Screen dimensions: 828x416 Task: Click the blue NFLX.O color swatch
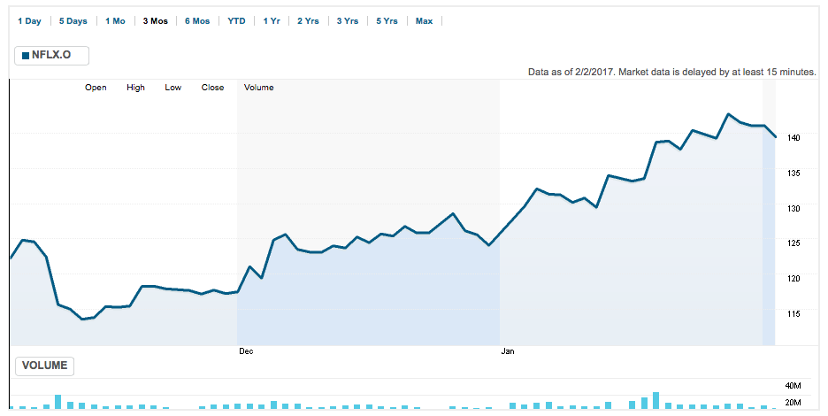point(26,57)
